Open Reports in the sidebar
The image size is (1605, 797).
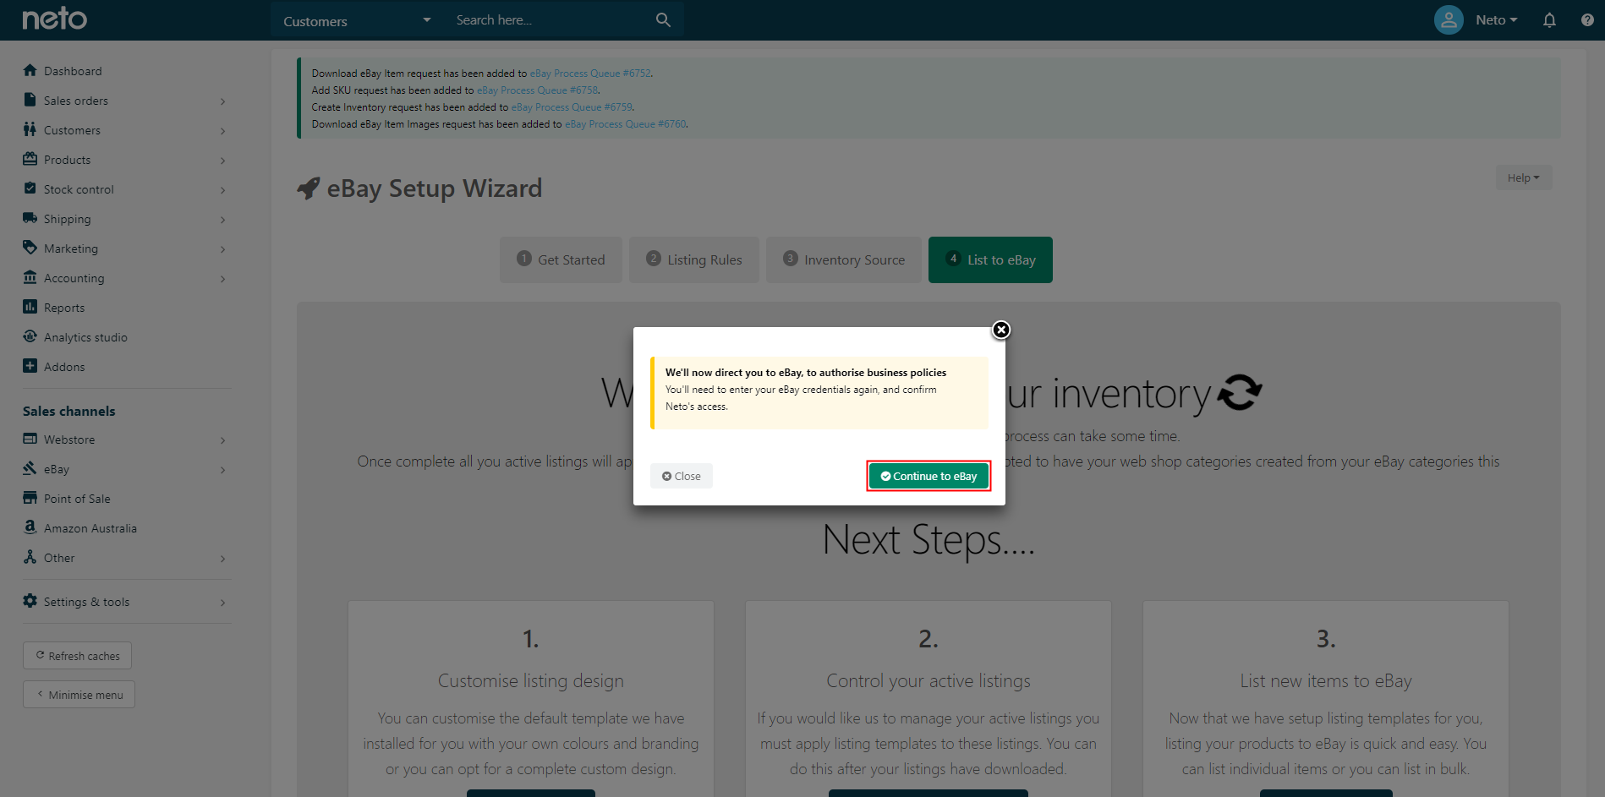[x=64, y=308]
